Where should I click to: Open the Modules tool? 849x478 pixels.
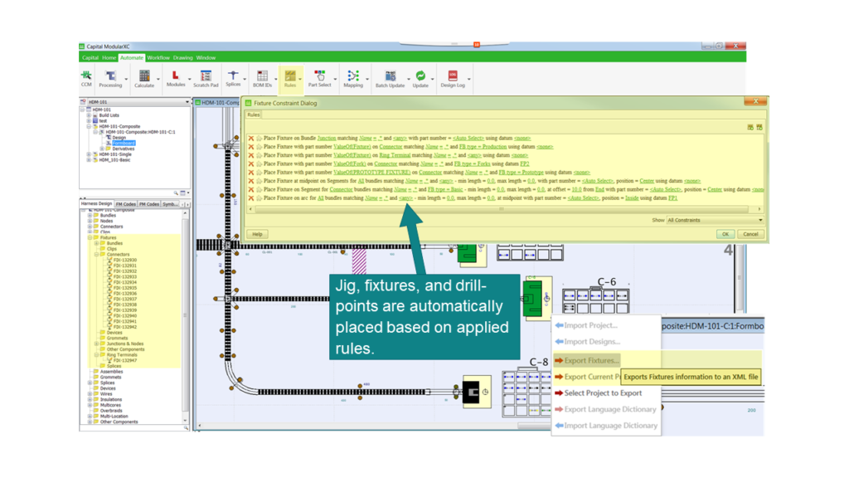(x=176, y=79)
